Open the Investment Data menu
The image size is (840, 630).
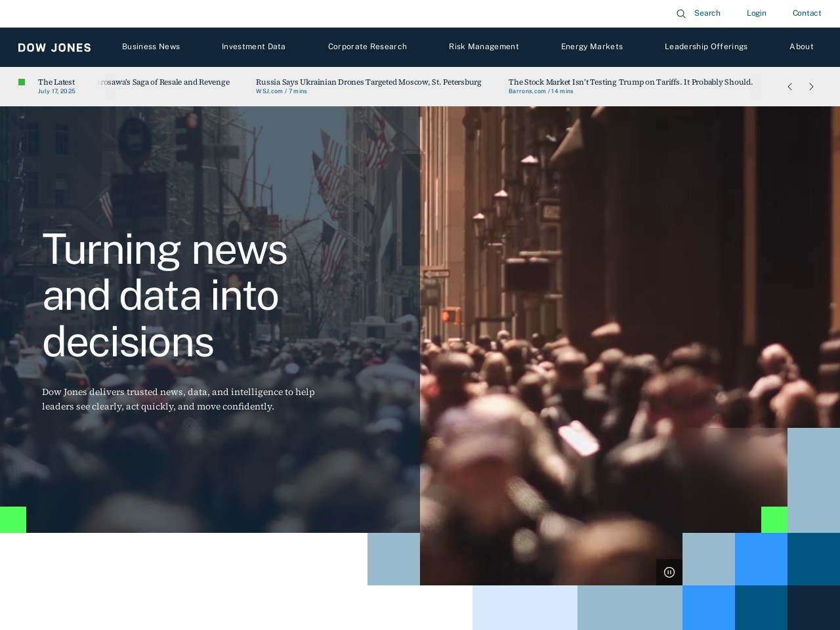(253, 47)
